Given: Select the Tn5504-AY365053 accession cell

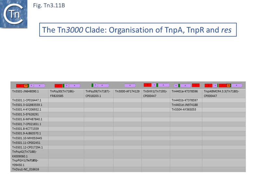Looking at the screenshot, I should click(184, 110).
